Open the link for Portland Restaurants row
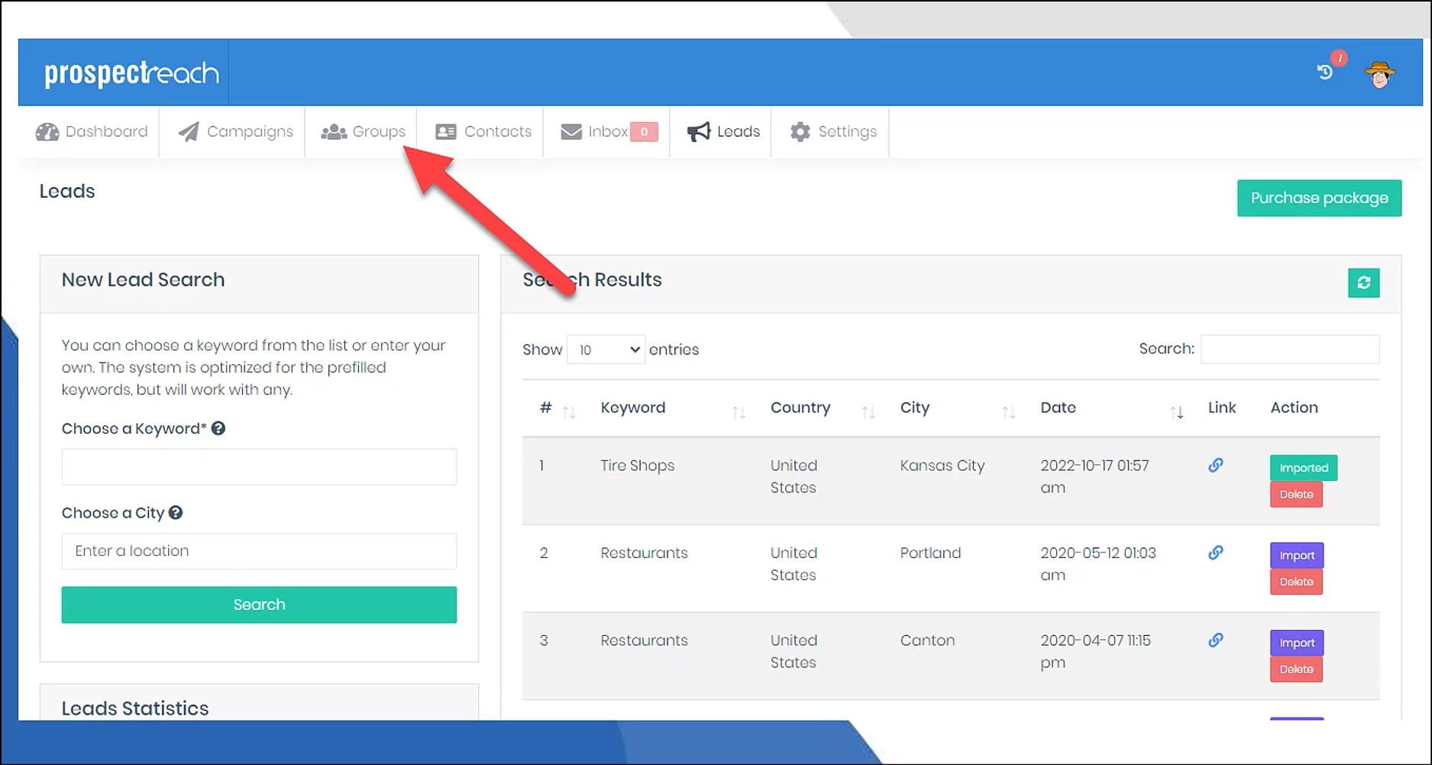1432x765 pixels. [1216, 553]
